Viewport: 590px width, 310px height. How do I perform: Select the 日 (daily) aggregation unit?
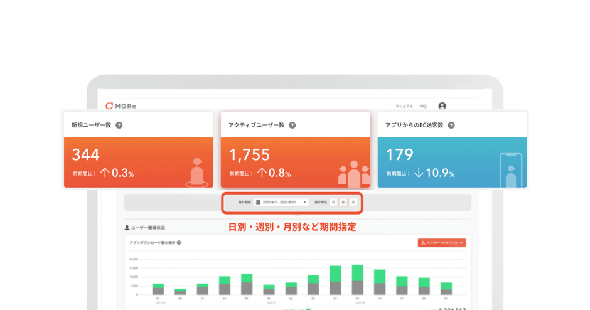tap(333, 202)
